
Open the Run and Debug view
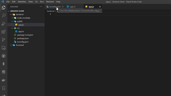[3, 24]
